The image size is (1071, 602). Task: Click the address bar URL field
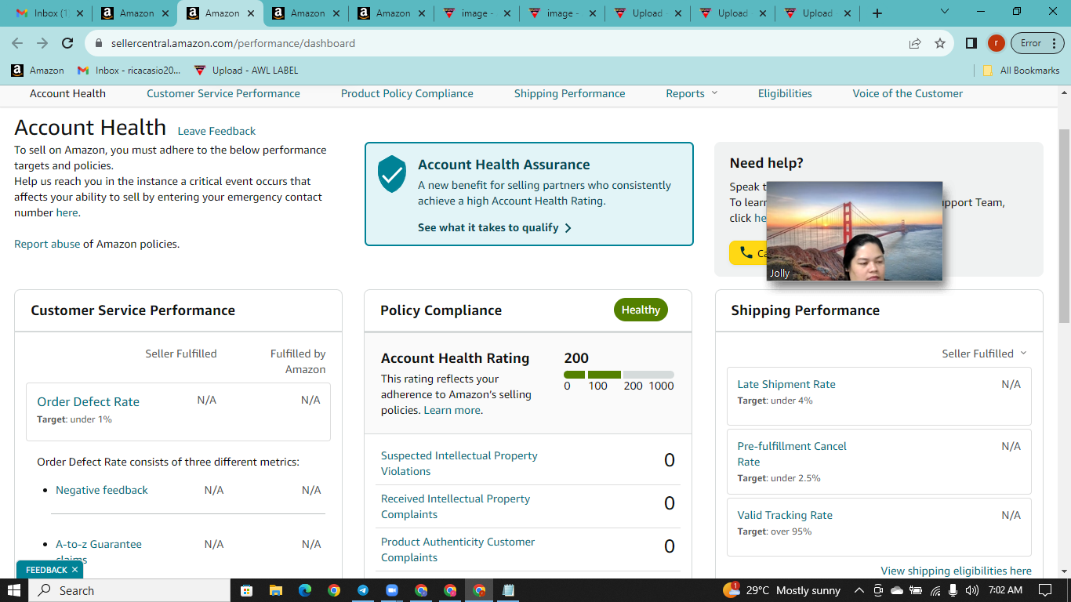(502, 43)
